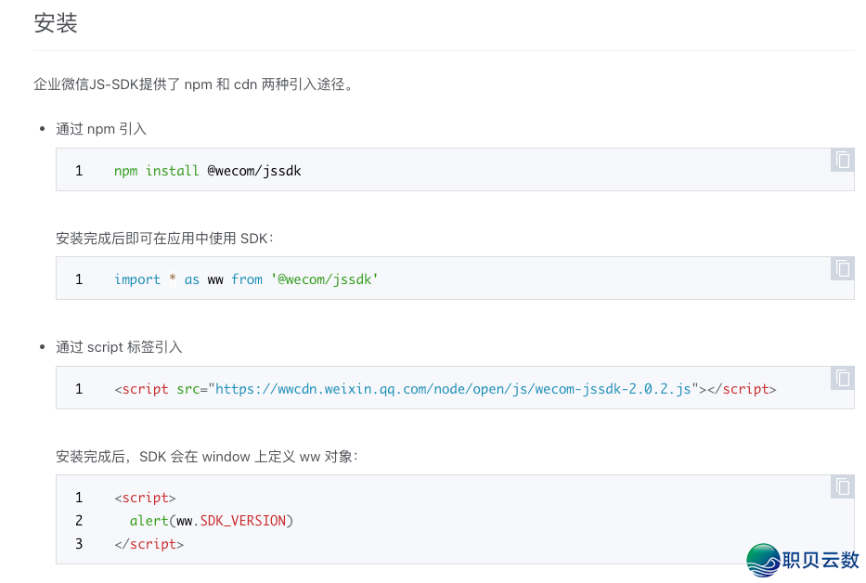Click the @wecom/jssdk package name text
866x583 pixels.
(253, 171)
